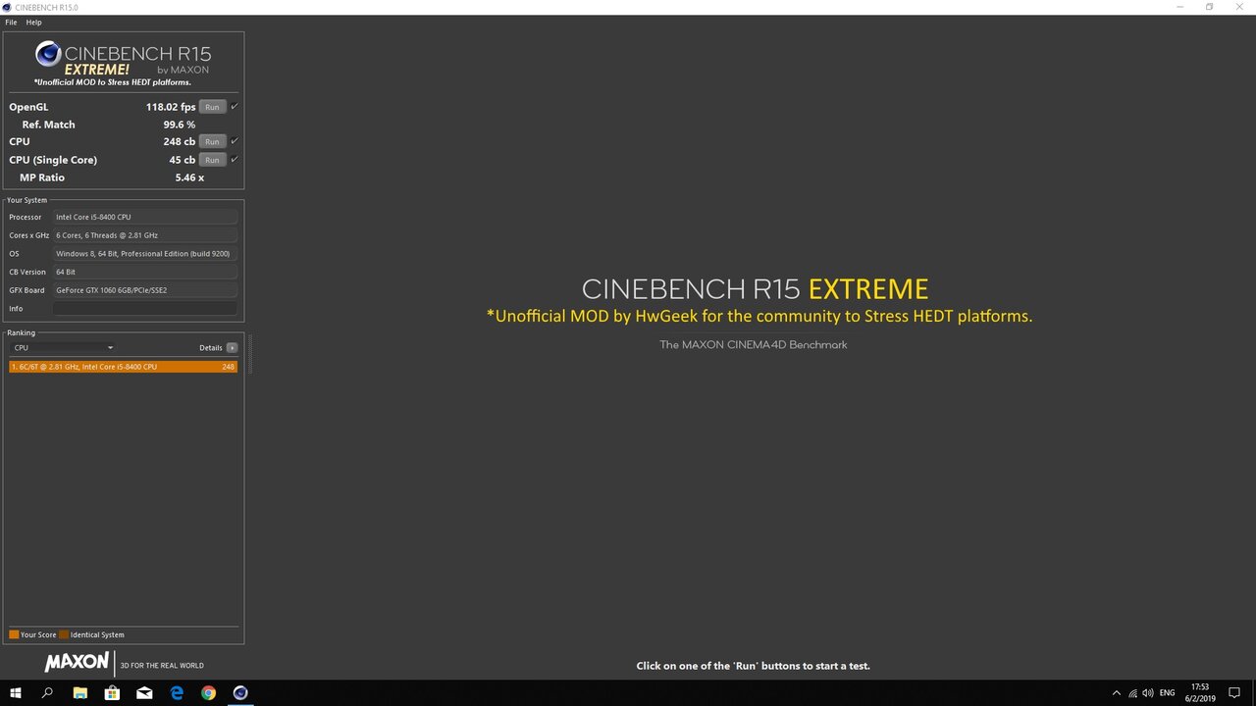The image size is (1256, 706).
Task: Open Wi-Fi network tray icon
Action: (x=1133, y=693)
